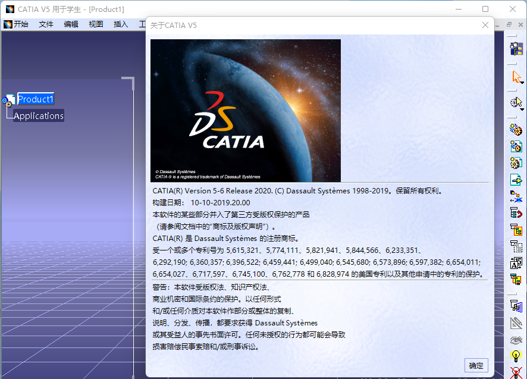Click the patent line starting '受一个或多个专利号为'

288,250
